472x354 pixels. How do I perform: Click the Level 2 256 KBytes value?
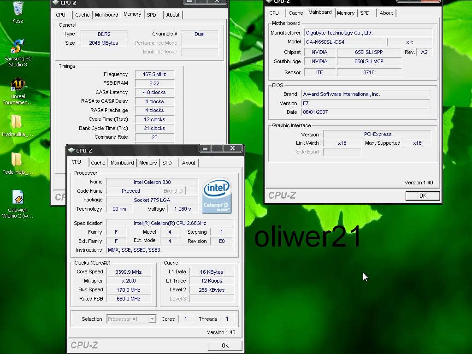coord(212,290)
